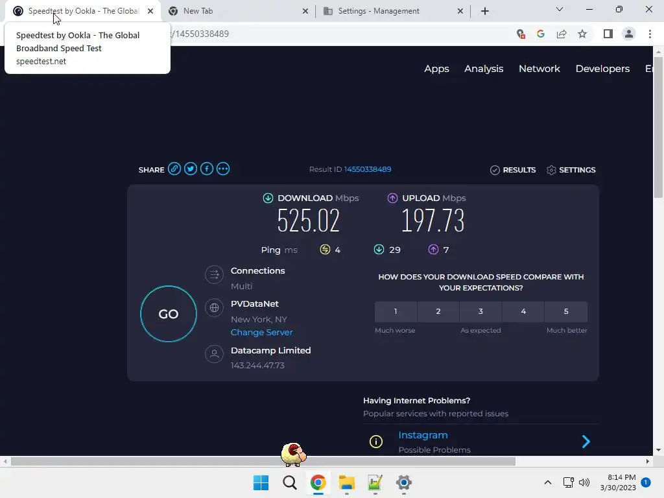This screenshot has width=664, height=498.
Task: Click the address bar URL field
Action: pyautogui.click(x=338, y=34)
